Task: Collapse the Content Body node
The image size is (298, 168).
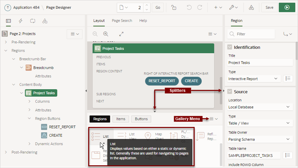Action: pos(14,85)
